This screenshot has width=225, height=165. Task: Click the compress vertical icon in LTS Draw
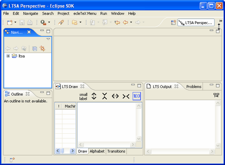click(x=105, y=96)
